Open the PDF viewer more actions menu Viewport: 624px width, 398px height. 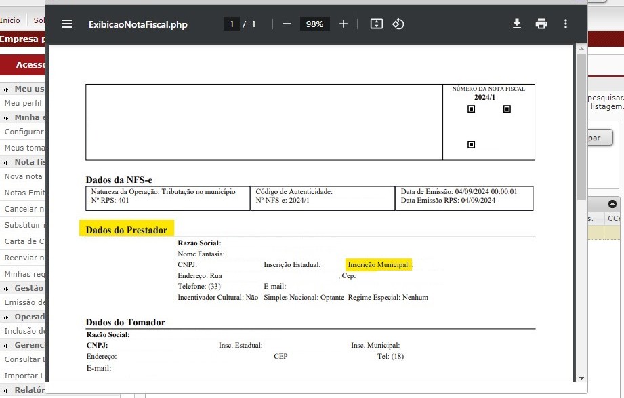tap(565, 24)
